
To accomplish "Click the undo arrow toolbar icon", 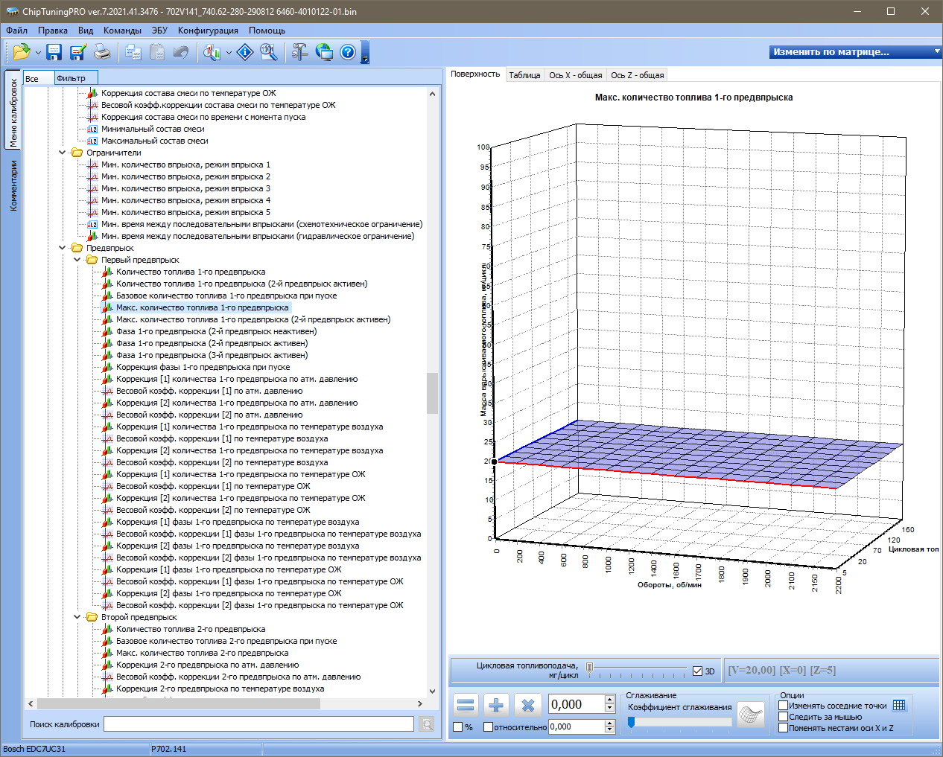I will (180, 52).
